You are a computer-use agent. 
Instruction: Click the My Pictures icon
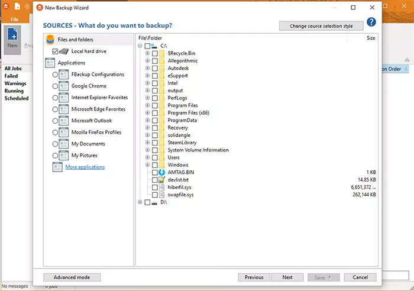click(64, 156)
